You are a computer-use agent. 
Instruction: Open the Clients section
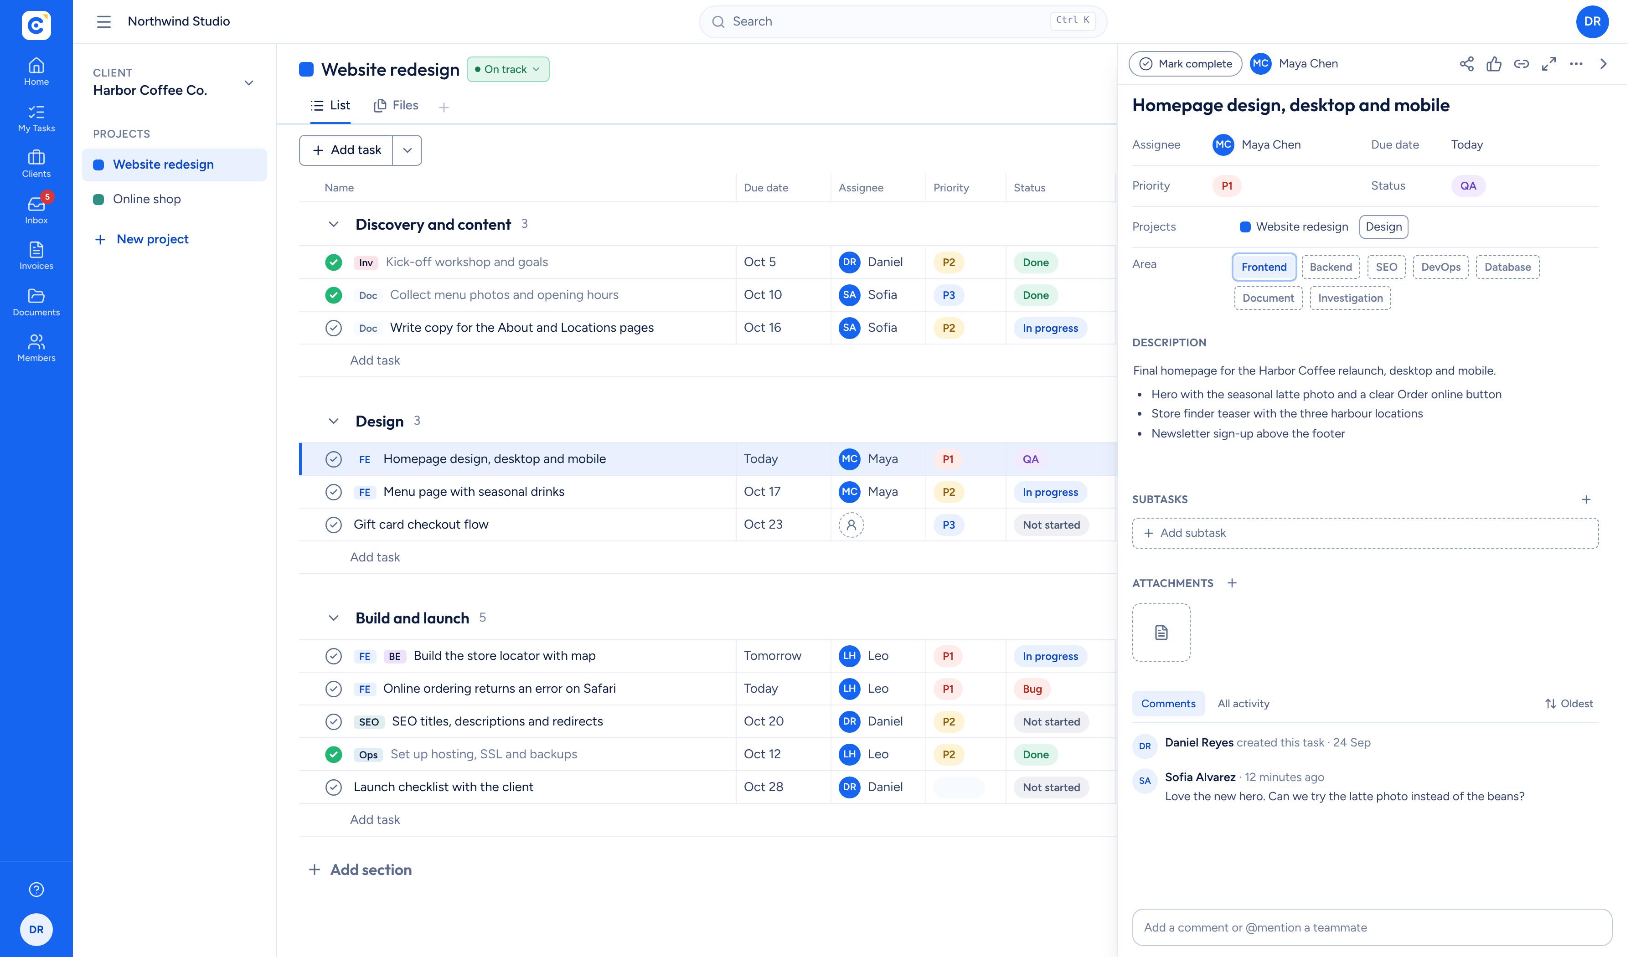36,164
